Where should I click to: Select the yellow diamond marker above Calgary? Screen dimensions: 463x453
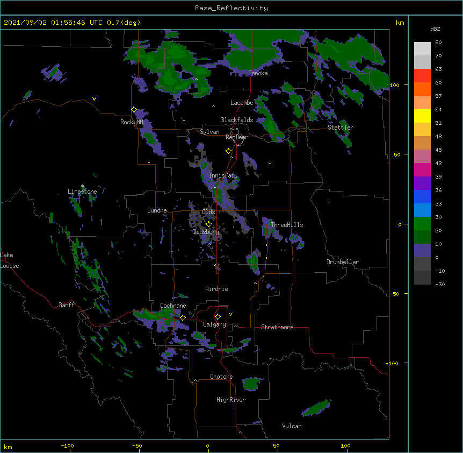[x=218, y=317]
